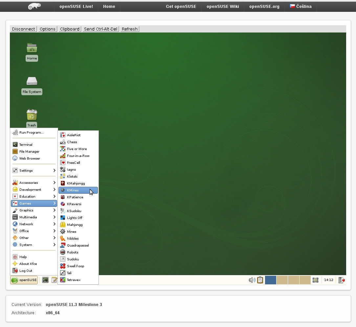Expand the Development submenu
Viewport: 356px width, 327px height.
[x=34, y=189]
